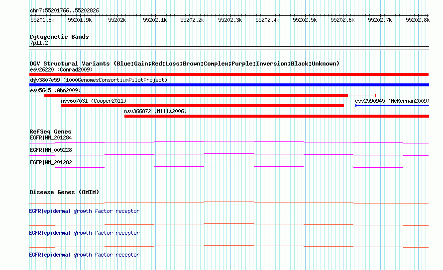Click the esv26220 (Conrad2009) red variant bar
443x270 pixels.
(229, 74)
